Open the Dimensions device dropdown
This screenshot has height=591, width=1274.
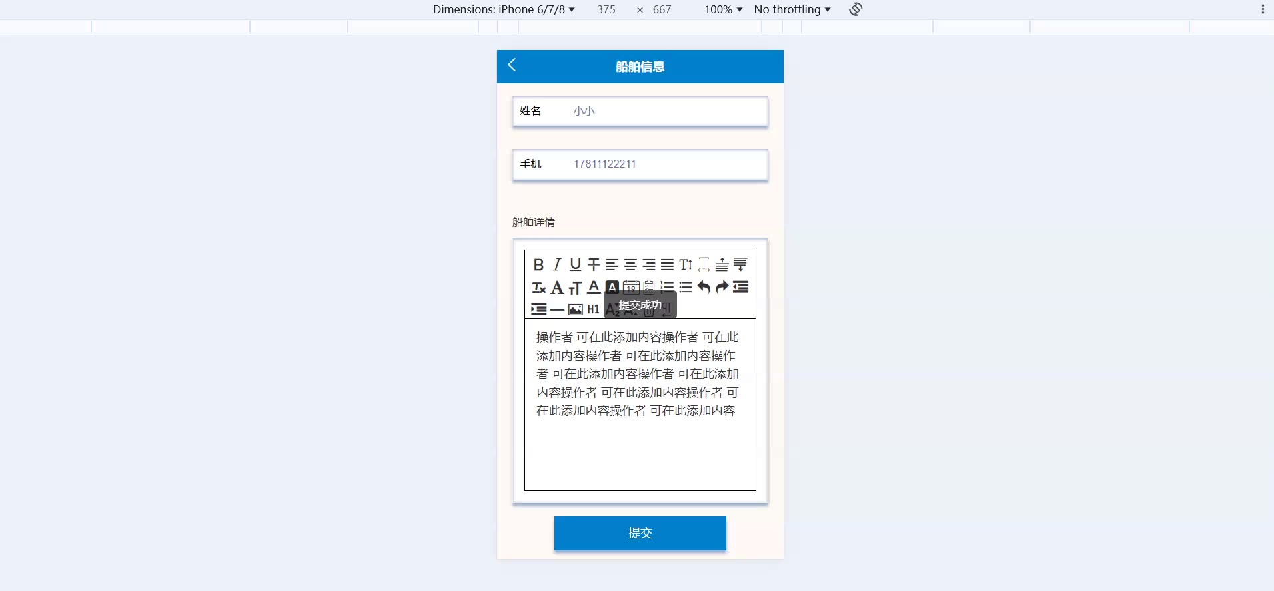tap(504, 9)
